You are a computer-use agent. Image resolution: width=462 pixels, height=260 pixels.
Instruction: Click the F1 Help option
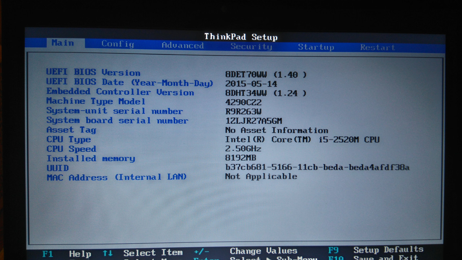(67, 253)
